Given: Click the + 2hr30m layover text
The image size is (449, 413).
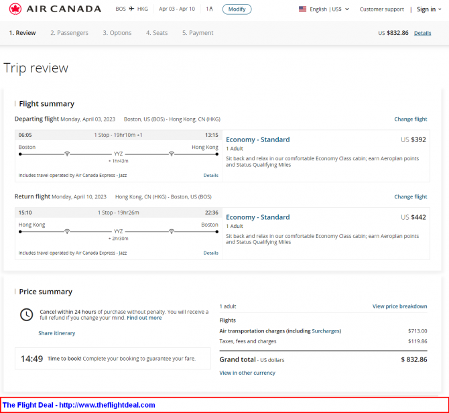Looking at the screenshot, I should point(118,239).
